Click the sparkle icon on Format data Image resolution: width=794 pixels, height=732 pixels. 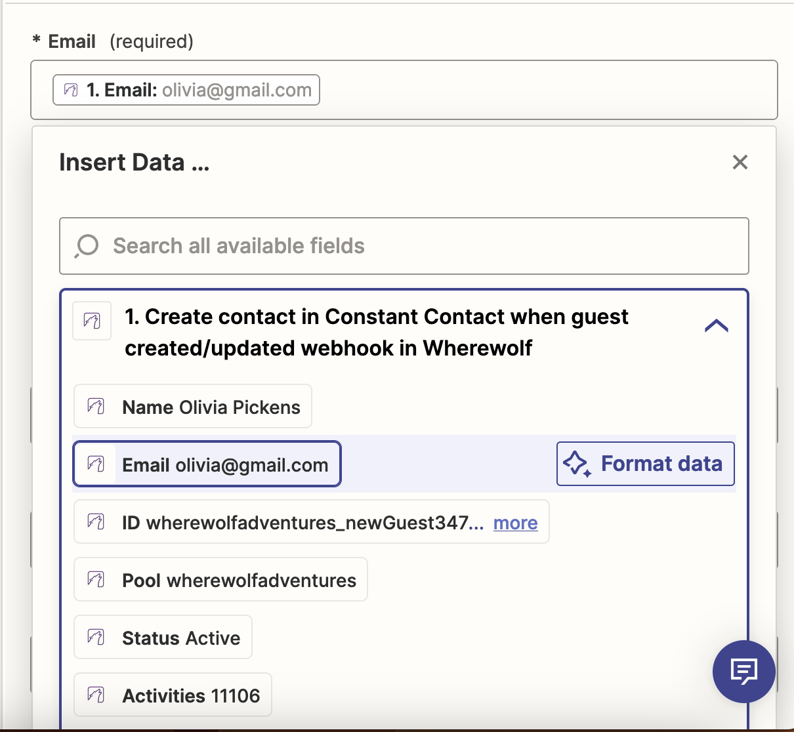tap(577, 464)
